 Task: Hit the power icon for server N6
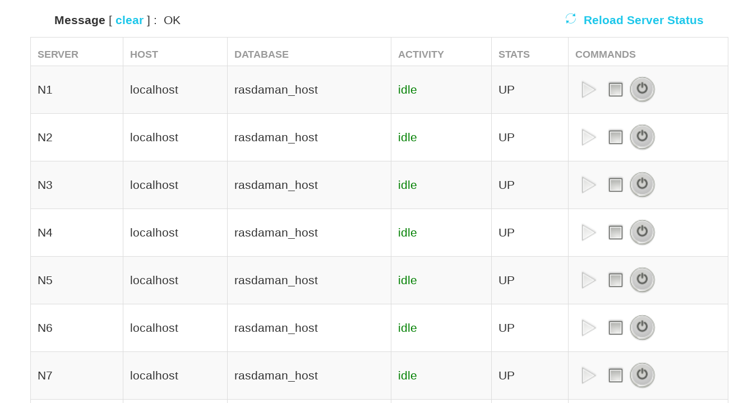coord(642,327)
